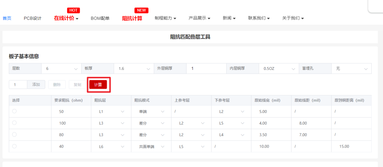Click the 原始线宽 field with 10.00
The height and width of the screenshot is (167, 383).
[271, 146]
